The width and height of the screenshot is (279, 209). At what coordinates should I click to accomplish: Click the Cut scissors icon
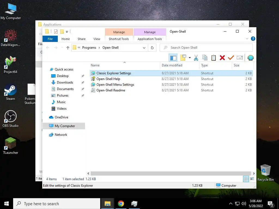(x=196, y=58)
